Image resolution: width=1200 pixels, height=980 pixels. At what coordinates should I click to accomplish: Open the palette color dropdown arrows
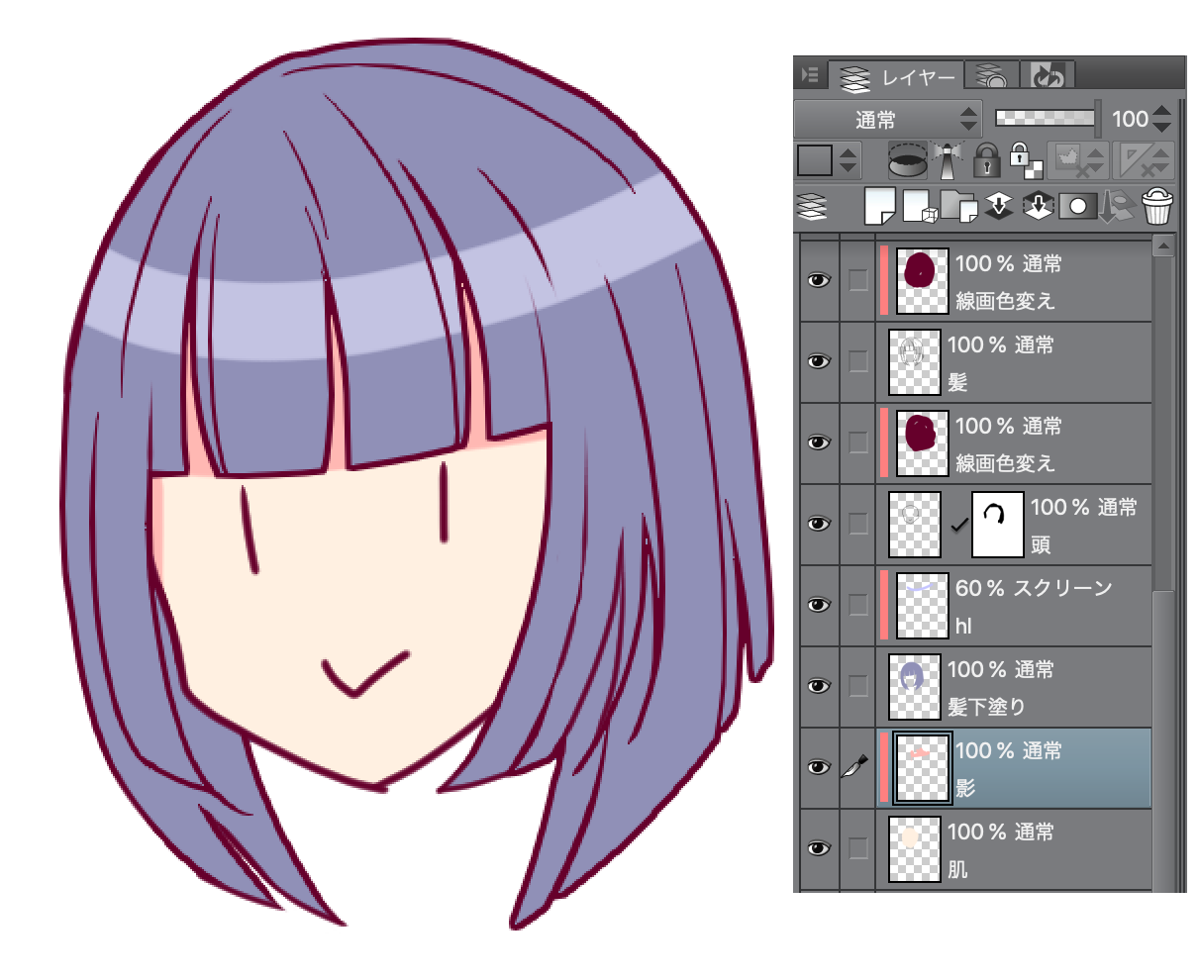click(x=850, y=160)
